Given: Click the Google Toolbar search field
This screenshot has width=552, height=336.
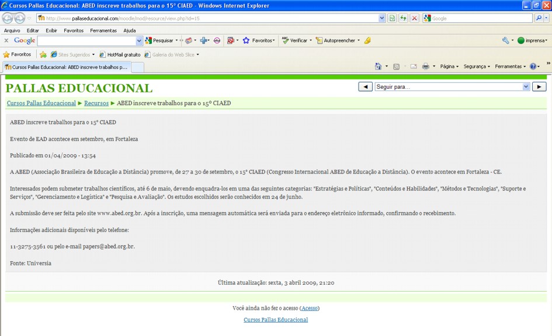Looking at the screenshot, I should (x=86, y=41).
